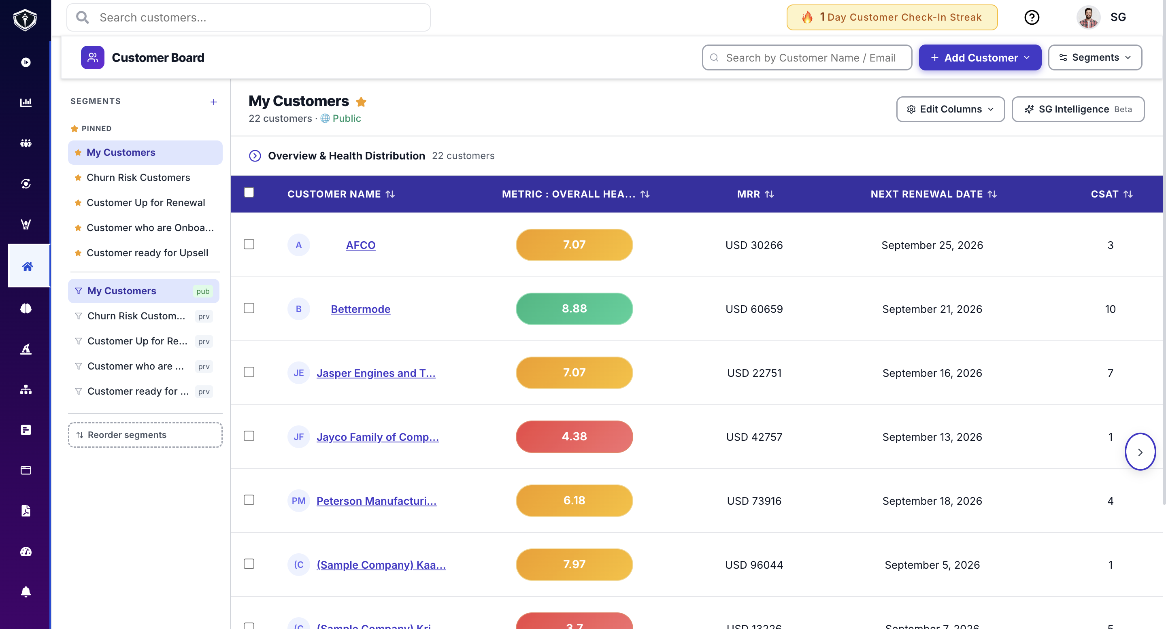Select pinned Customer Up for Renewal segment
The height and width of the screenshot is (629, 1166).
pyautogui.click(x=145, y=202)
